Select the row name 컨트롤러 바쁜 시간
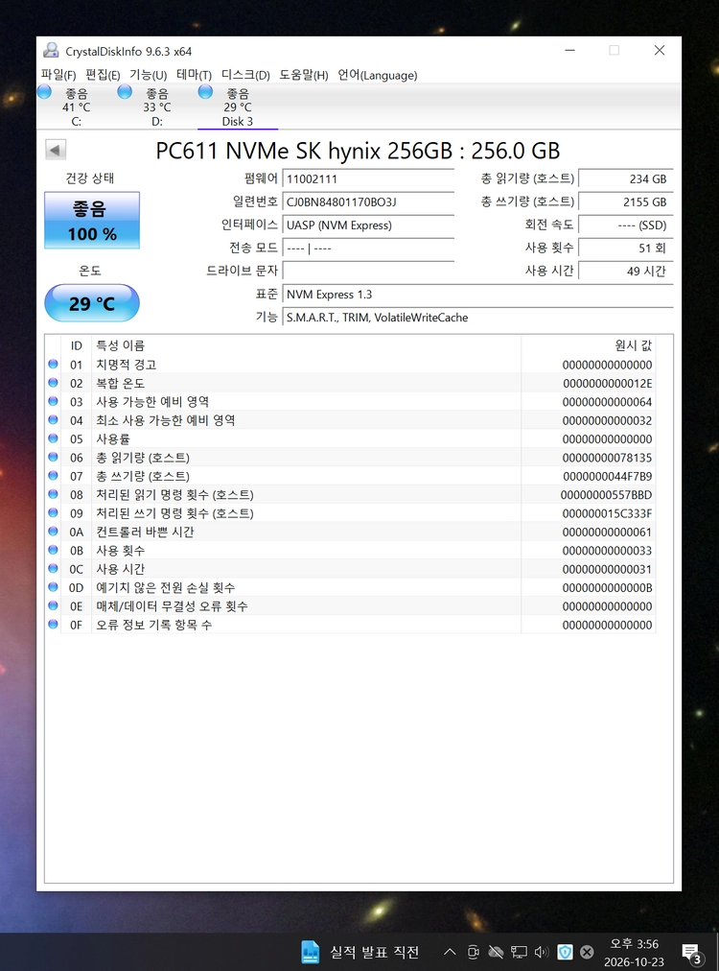The height and width of the screenshot is (971, 719). (x=145, y=532)
